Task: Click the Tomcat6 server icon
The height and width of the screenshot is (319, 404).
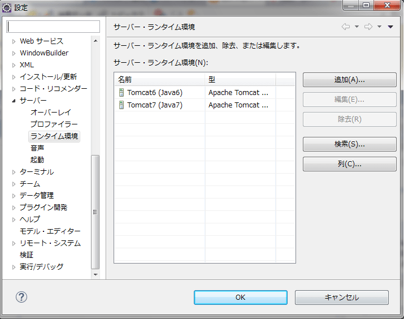Action: (121, 93)
